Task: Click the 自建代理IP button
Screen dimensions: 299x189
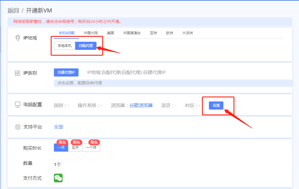Action: [x=66, y=72]
